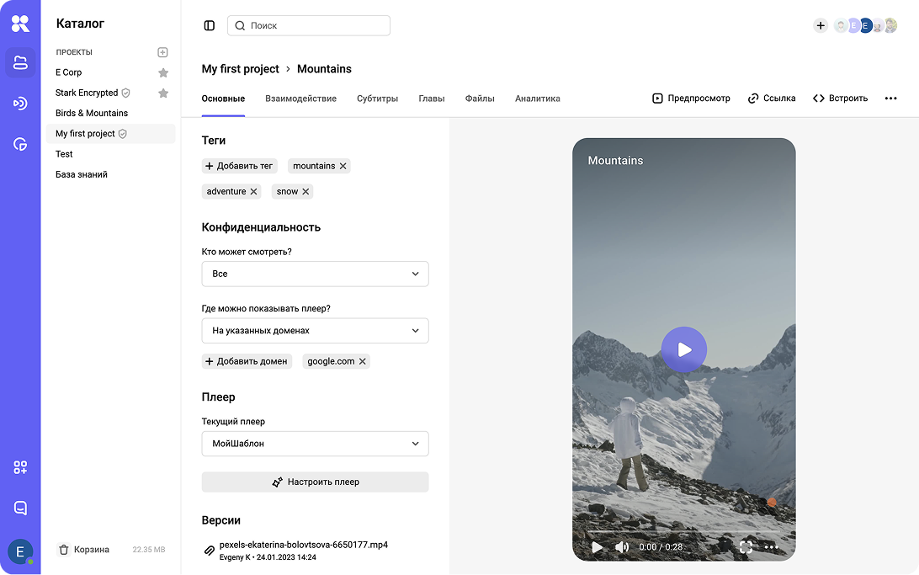Copy the video Ссылка link
919x575 pixels.
(x=771, y=98)
